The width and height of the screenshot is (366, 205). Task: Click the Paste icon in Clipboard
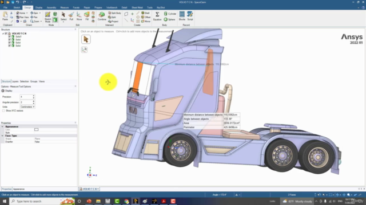tap(5, 17)
